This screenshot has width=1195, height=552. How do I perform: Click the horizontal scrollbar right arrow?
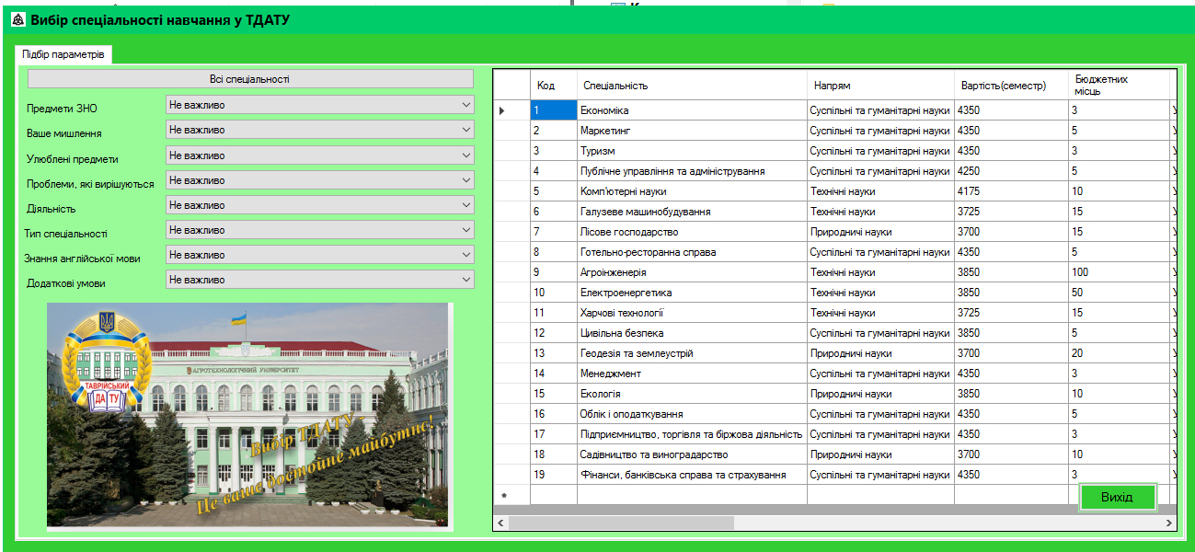(x=1170, y=523)
